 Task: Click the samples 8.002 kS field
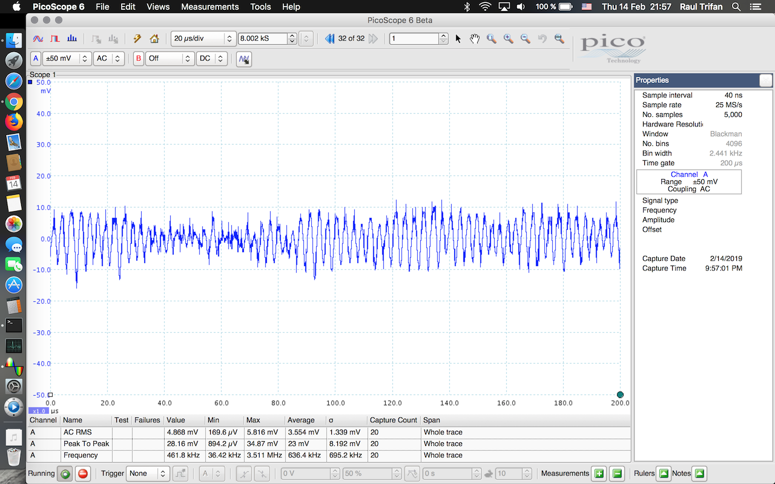pos(263,39)
